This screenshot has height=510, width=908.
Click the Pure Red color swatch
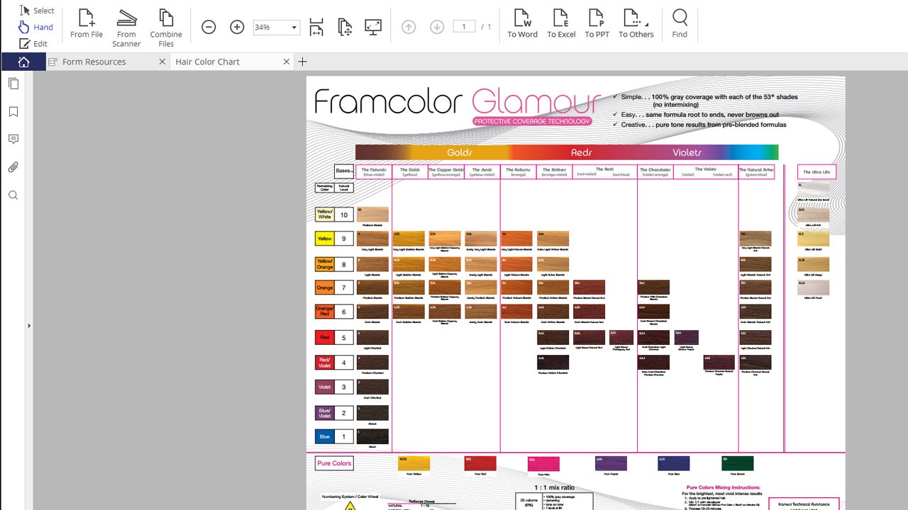(480, 463)
